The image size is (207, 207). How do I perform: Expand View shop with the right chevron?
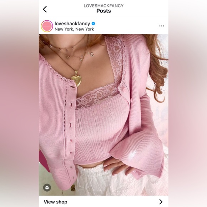[161, 202]
